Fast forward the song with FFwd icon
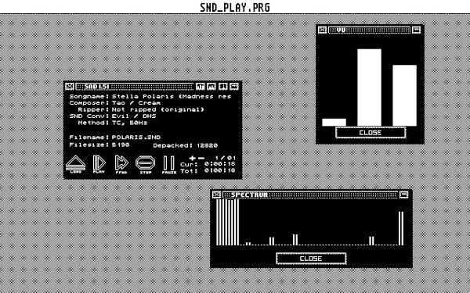The width and height of the screenshot is (470, 293). click(x=121, y=164)
